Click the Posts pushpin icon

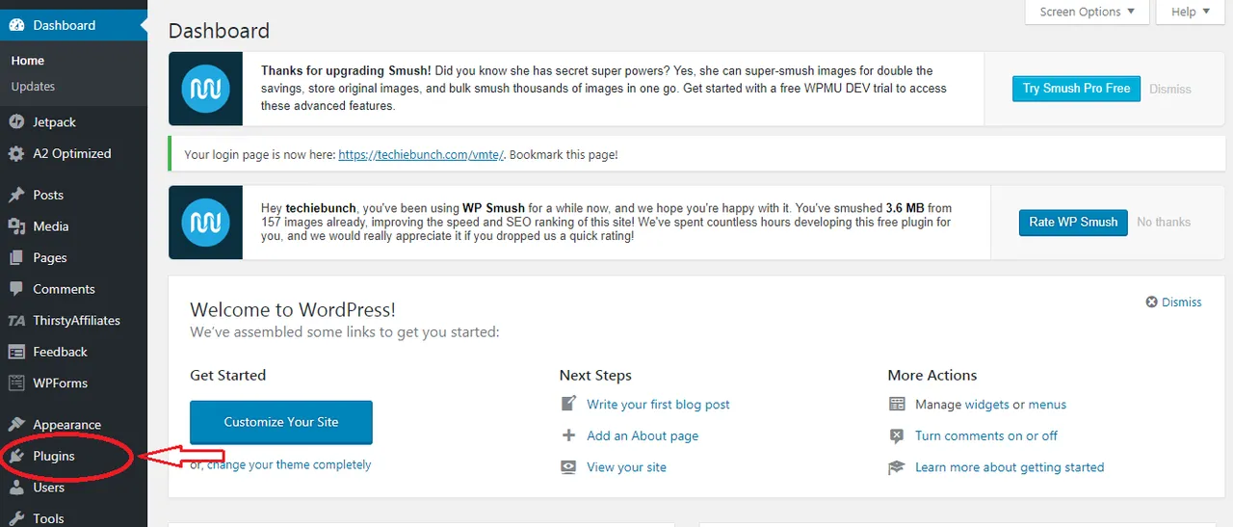click(x=15, y=195)
